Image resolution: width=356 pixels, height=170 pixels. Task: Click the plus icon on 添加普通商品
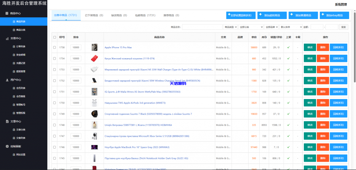[291, 14]
